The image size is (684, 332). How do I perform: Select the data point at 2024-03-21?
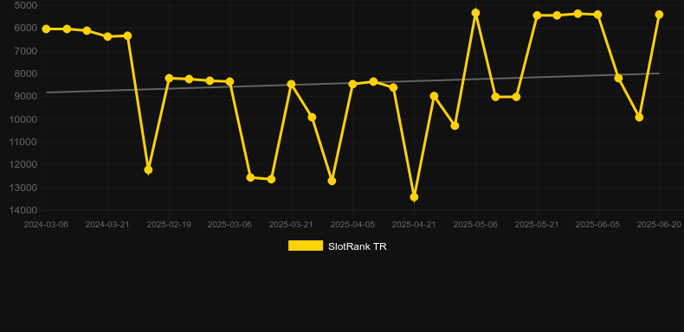coord(107,36)
